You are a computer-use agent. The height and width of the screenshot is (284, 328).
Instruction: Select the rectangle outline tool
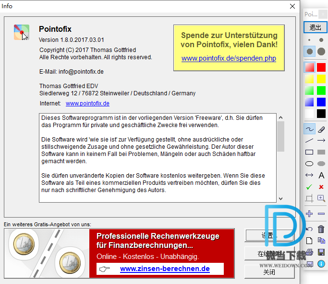[x=309, y=152]
